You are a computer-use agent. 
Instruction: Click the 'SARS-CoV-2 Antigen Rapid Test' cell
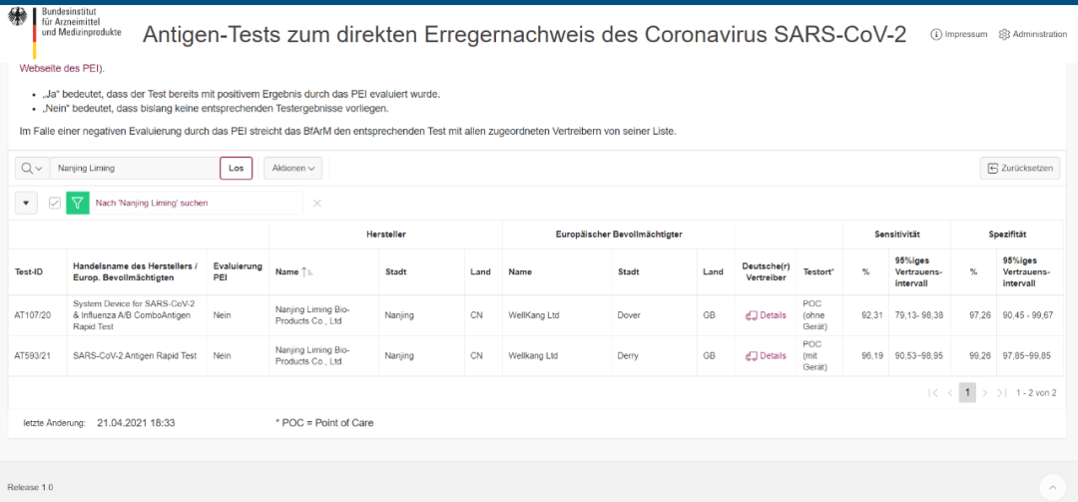click(x=135, y=356)
